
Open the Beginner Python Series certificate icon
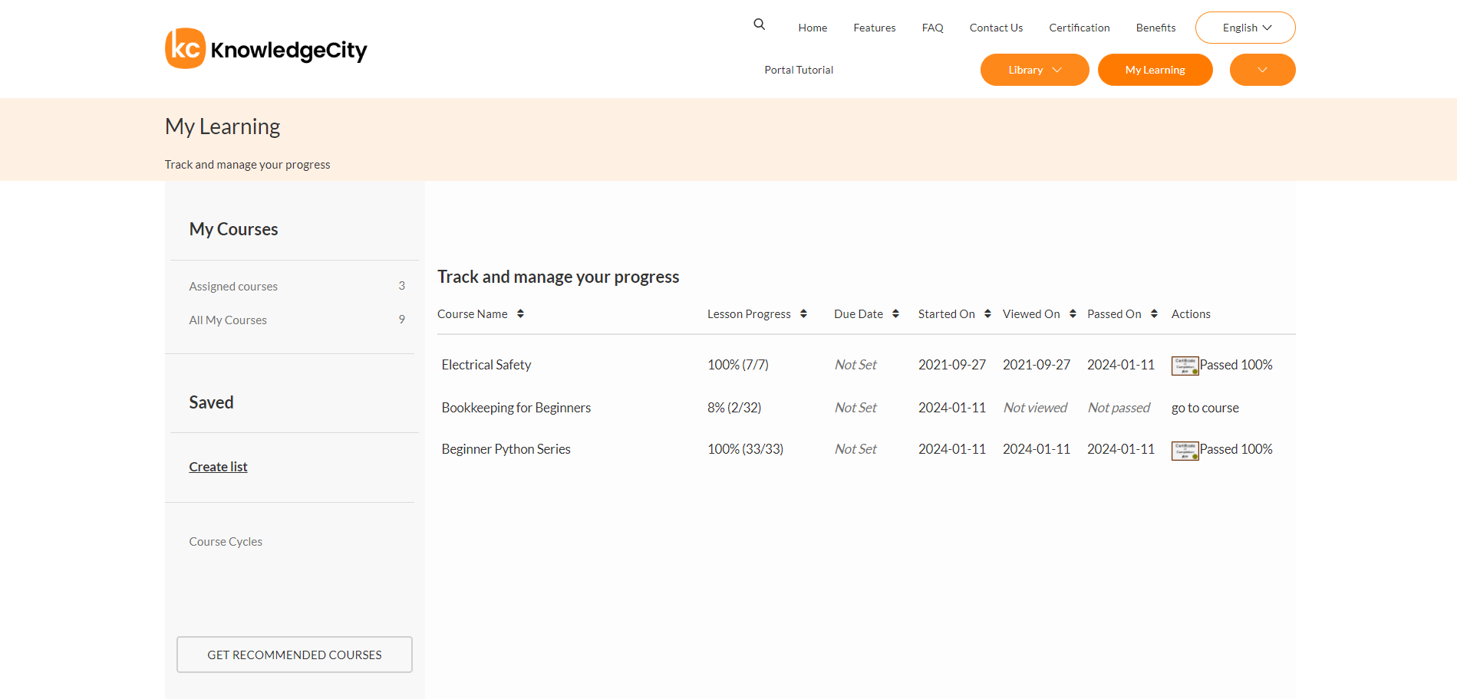click(1185, 450)
